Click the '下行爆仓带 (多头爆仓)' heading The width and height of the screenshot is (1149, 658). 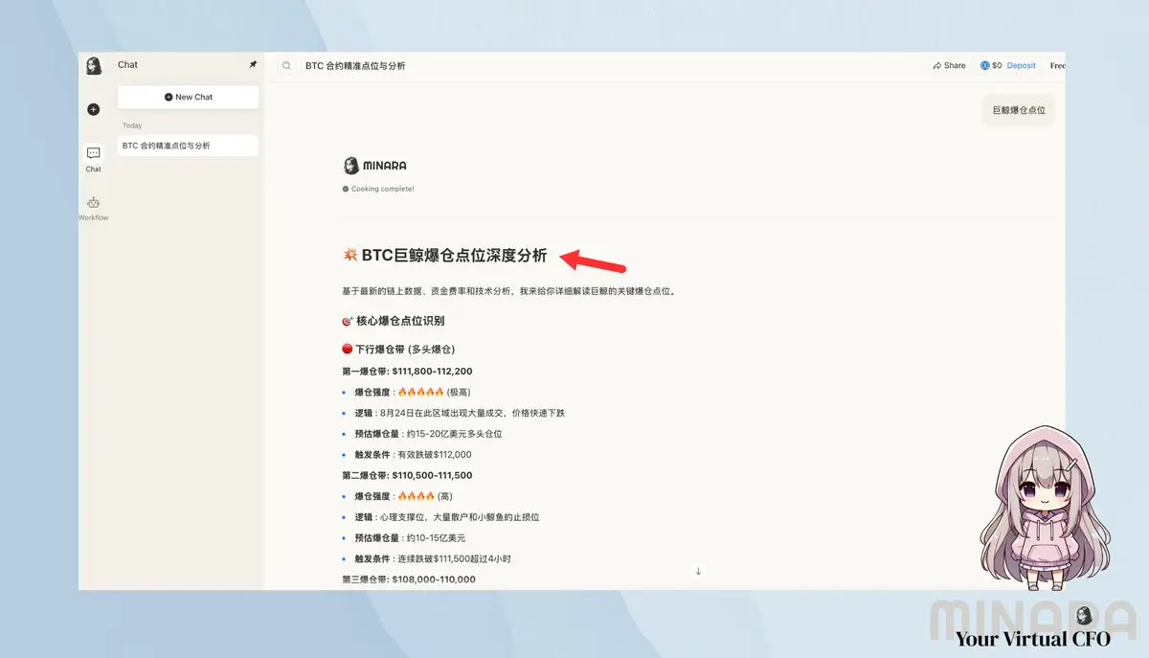tap(397, 349)
